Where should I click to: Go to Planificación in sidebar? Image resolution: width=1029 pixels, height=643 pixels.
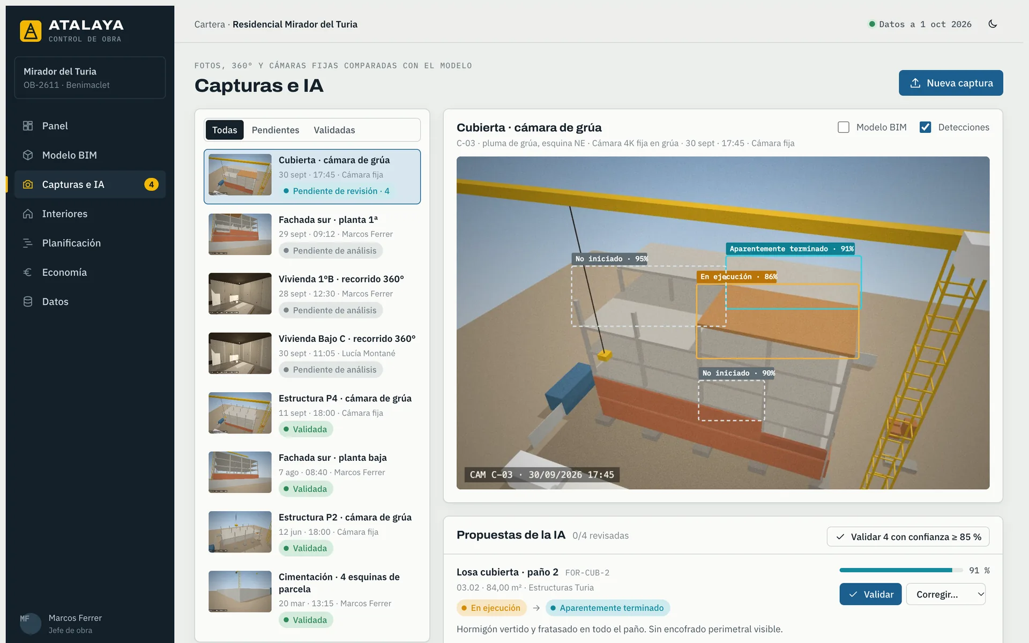90,243
